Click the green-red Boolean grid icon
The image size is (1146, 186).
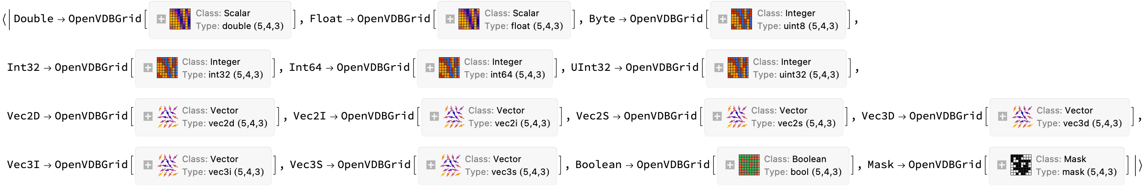pos(749,165)
